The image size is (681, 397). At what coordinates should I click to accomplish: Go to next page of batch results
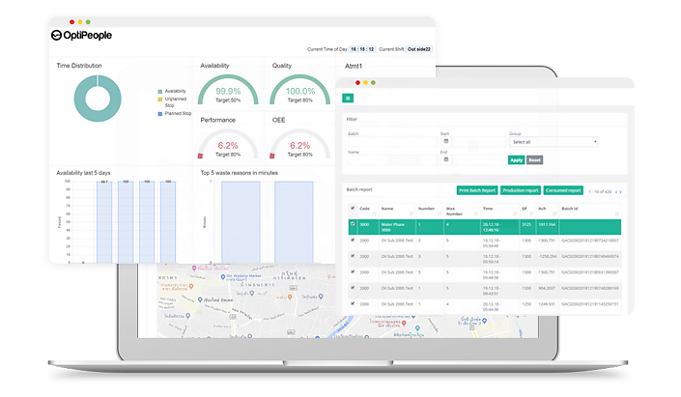[x=621, y=191]
